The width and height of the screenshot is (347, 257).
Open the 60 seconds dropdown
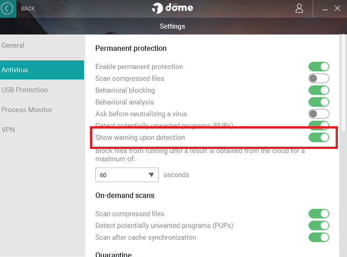(x=127, y=175)
